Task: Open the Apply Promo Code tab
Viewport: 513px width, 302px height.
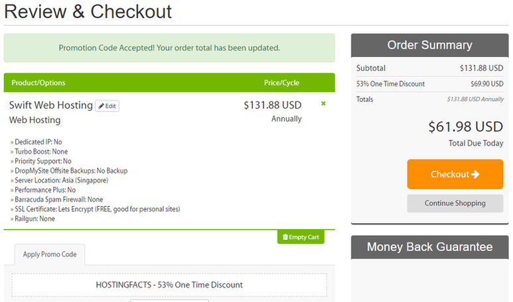Action: click(x=50, y=254)
